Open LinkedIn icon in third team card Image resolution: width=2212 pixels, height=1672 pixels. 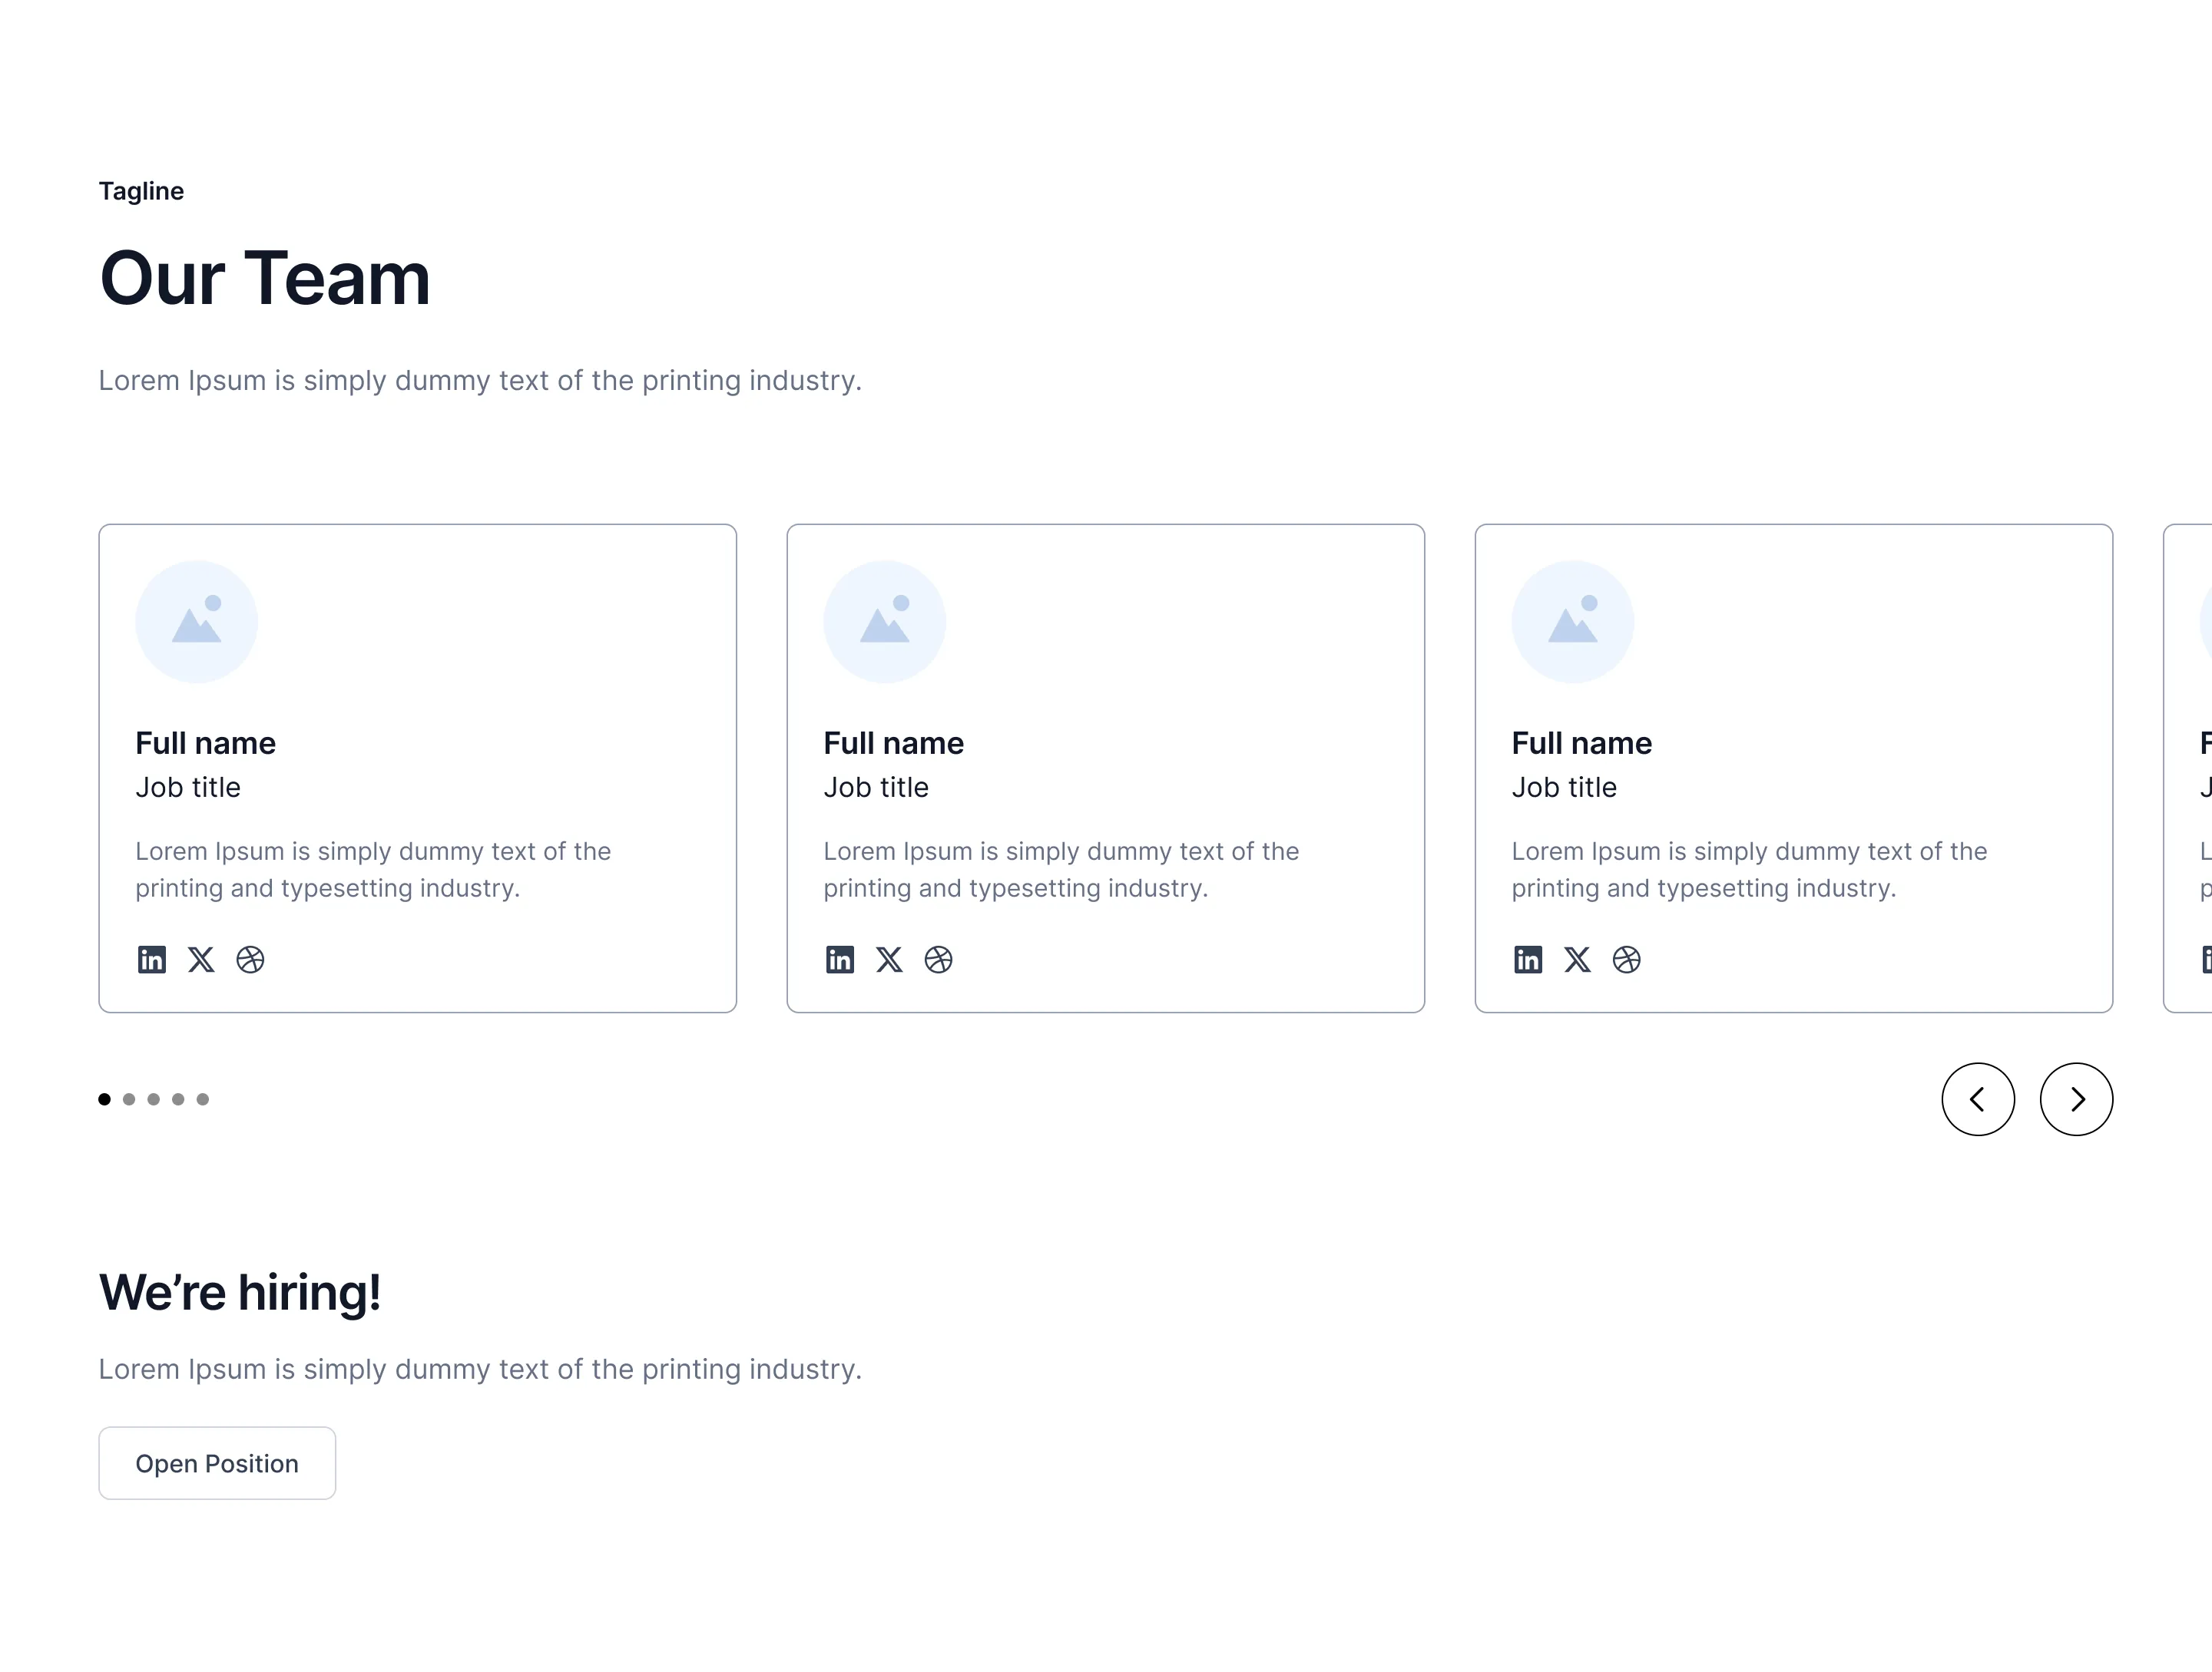point(1528,960)
